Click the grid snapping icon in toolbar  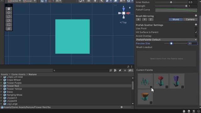[42, 1]
